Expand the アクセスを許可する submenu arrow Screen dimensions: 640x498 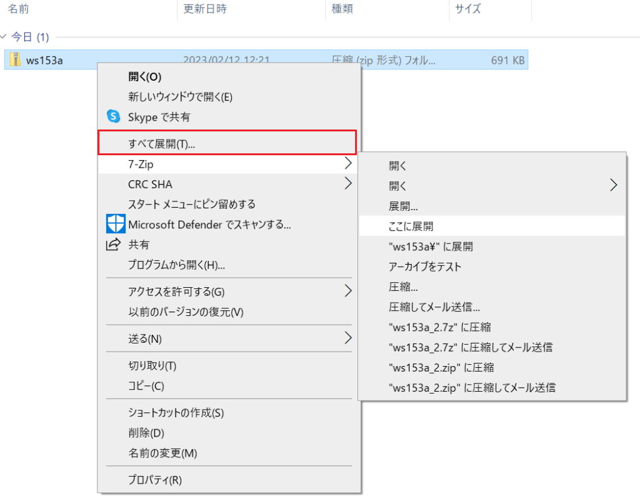pyautogui.click(x=347, y=291)
